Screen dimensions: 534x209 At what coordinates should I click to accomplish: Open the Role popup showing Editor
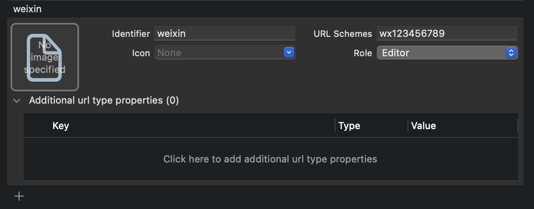447,53
